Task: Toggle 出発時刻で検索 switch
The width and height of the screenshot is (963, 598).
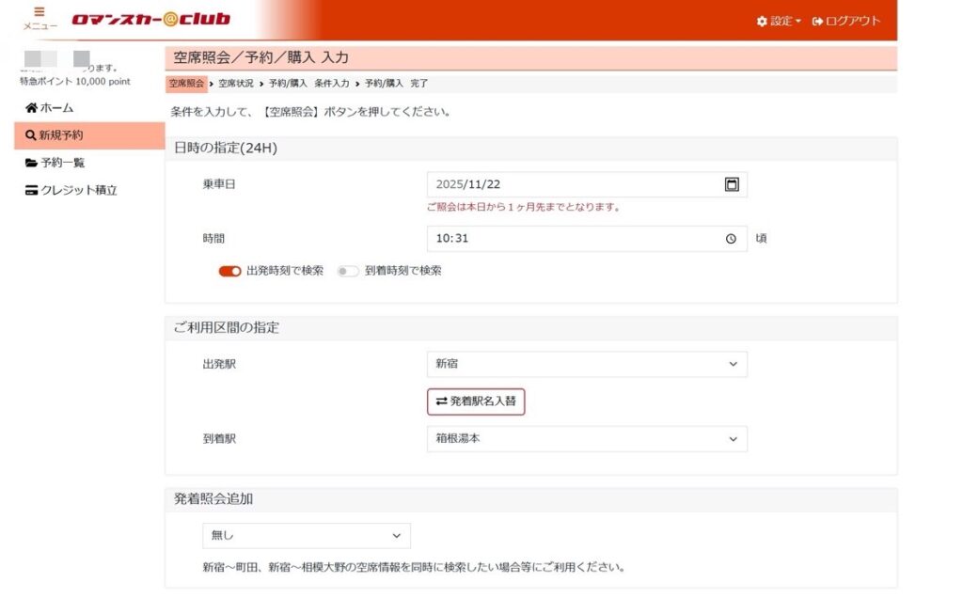Action: pos(230,271)
